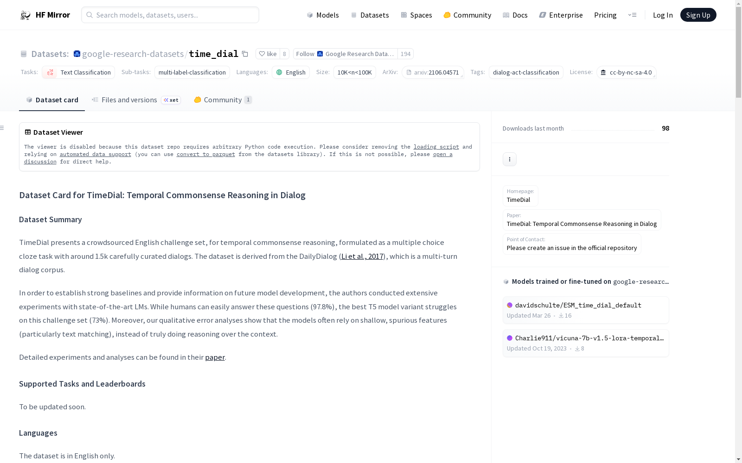Open the arxiv:2106.04571 tag
Screen dimensions: 742x463
(x=433, y=72)
